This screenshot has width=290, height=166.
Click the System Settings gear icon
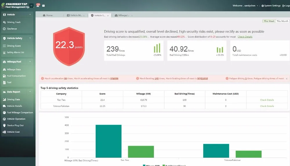click(x=262, y=6)
